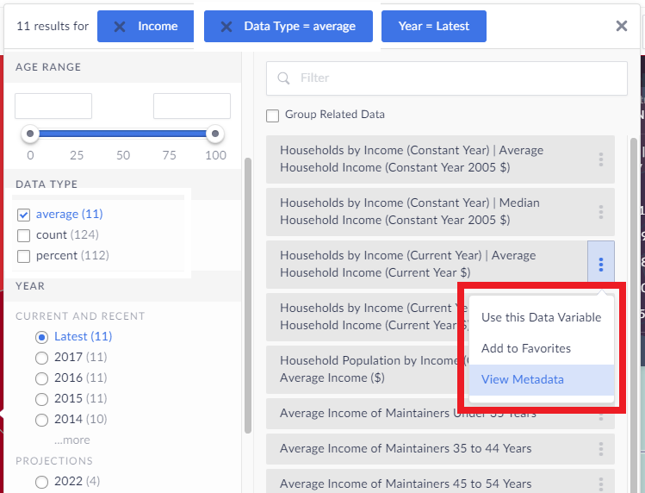This screenshot has height=493, width=645.
Task: Open options for Median Household Income Constant Year
Action: click(601, 212)
